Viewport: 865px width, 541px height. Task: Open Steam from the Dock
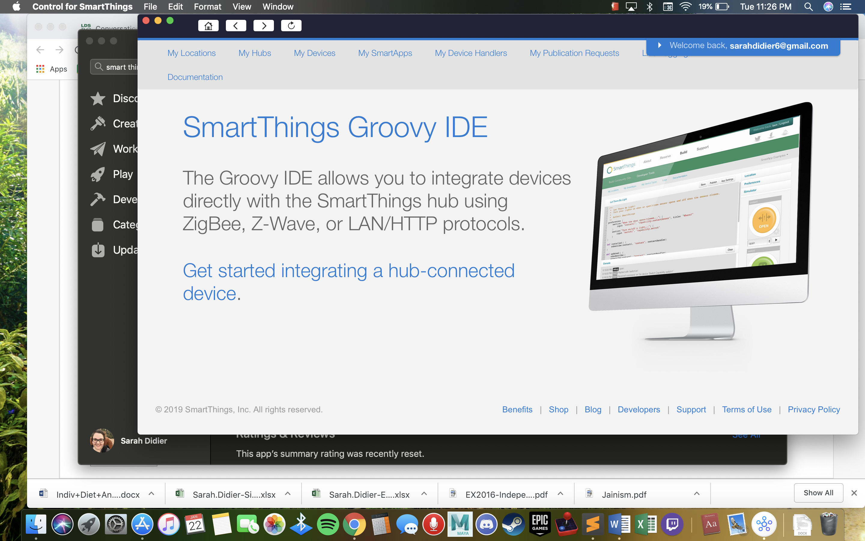(x=513, y=524)
